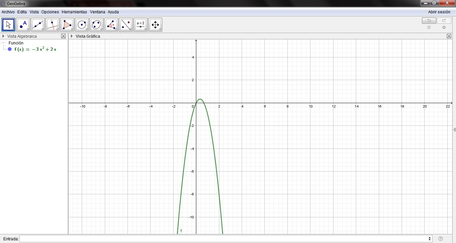The image size is (456, 243).
Task: Open dropdown arrow of Move Graphics tool
Action: click(x=160, y=30)
